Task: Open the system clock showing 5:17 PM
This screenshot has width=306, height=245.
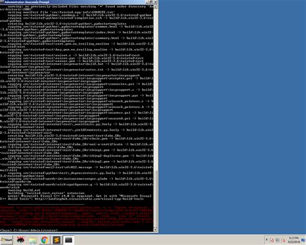Action: click(x=294, y=240)
